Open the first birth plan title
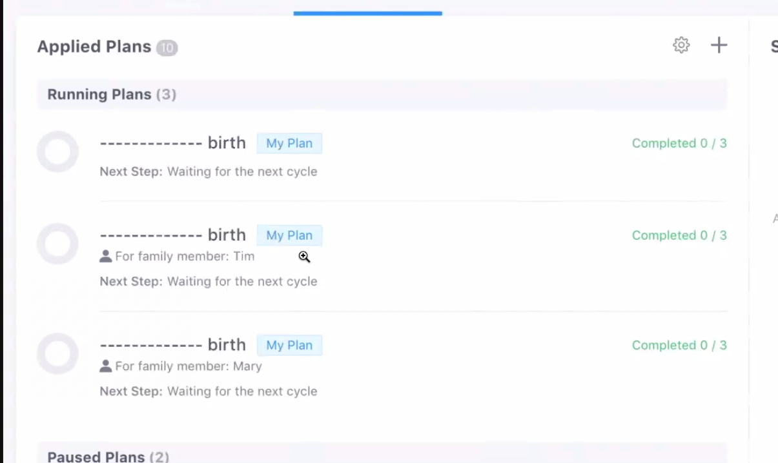Image resolution: width=778 pixels, height=463 pixels. click(172, 143)
